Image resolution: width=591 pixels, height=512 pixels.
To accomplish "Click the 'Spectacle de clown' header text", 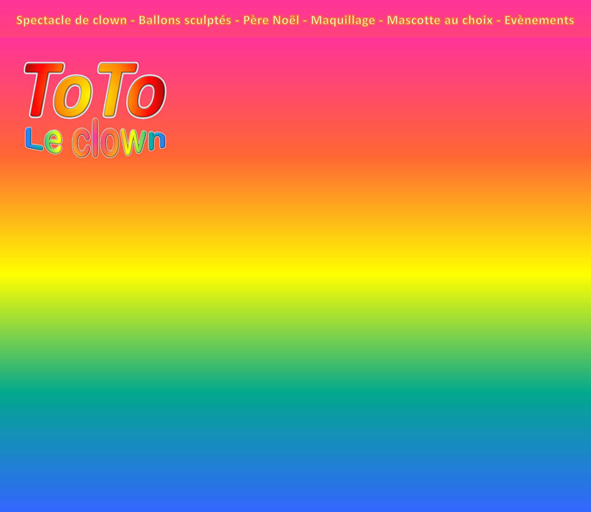I will (x=71, y=21).
